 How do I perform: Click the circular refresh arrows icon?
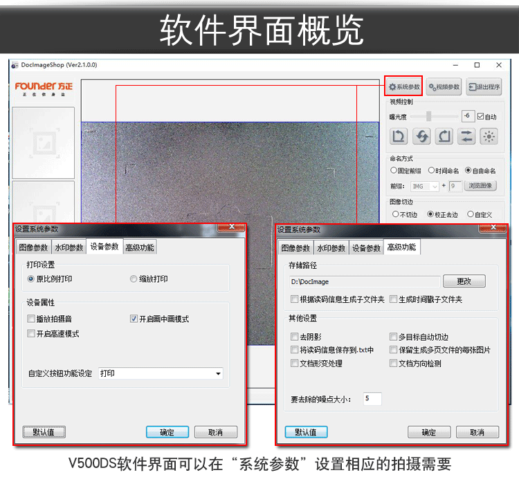tap(421, 136)
